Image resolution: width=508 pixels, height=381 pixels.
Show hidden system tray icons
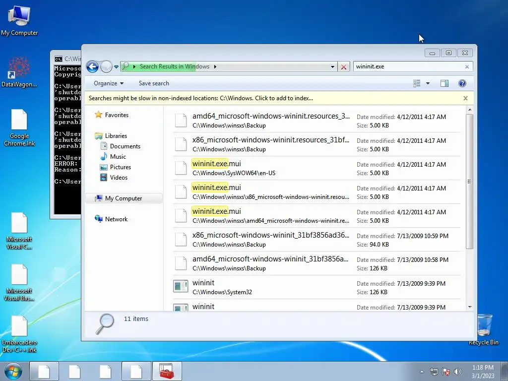point(422,372)
